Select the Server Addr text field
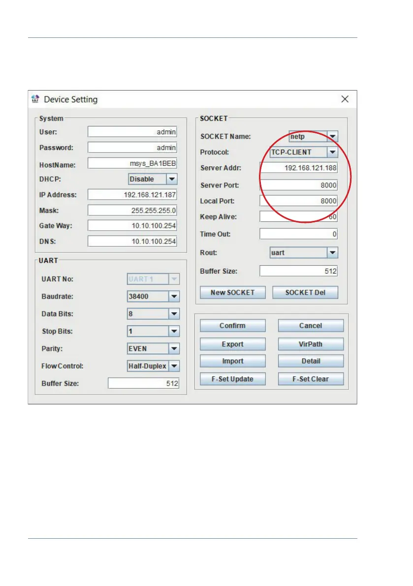Viewport: 413px width, 586px height. pyautogui.click(x=299, y=168)
